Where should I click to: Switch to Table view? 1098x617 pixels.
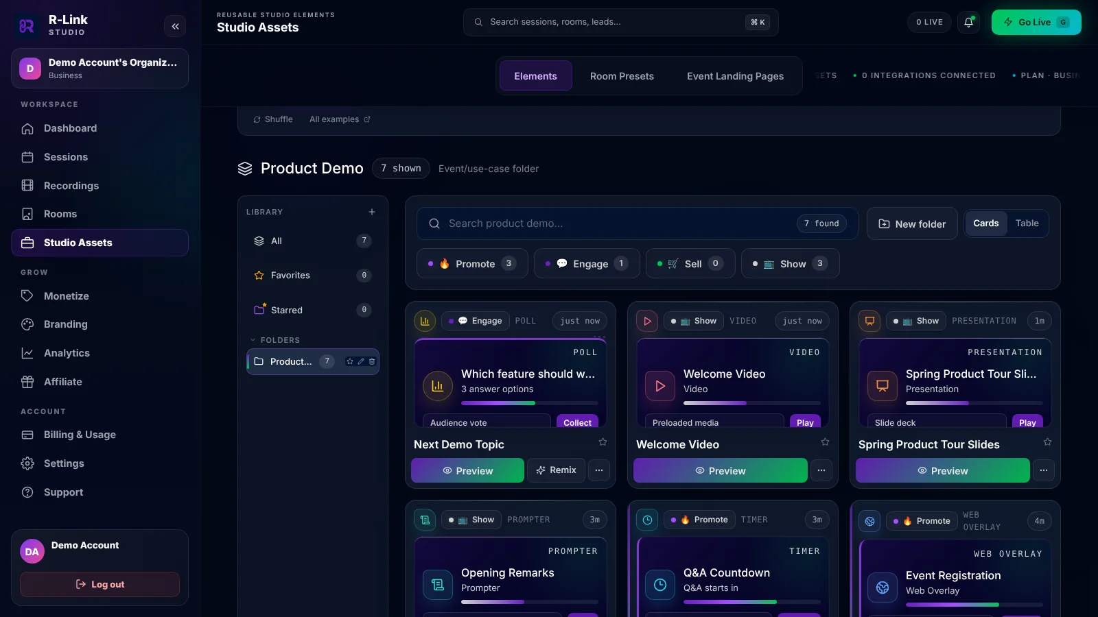point(1027,223)
